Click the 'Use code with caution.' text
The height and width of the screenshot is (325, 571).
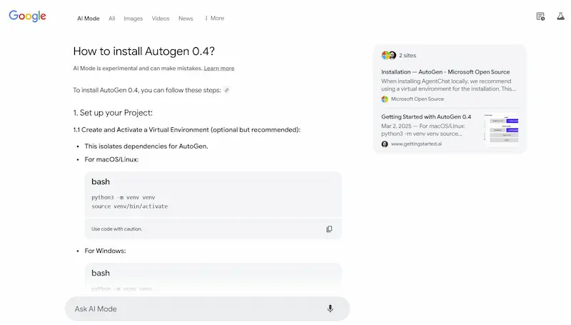click(x=116, y=229)
